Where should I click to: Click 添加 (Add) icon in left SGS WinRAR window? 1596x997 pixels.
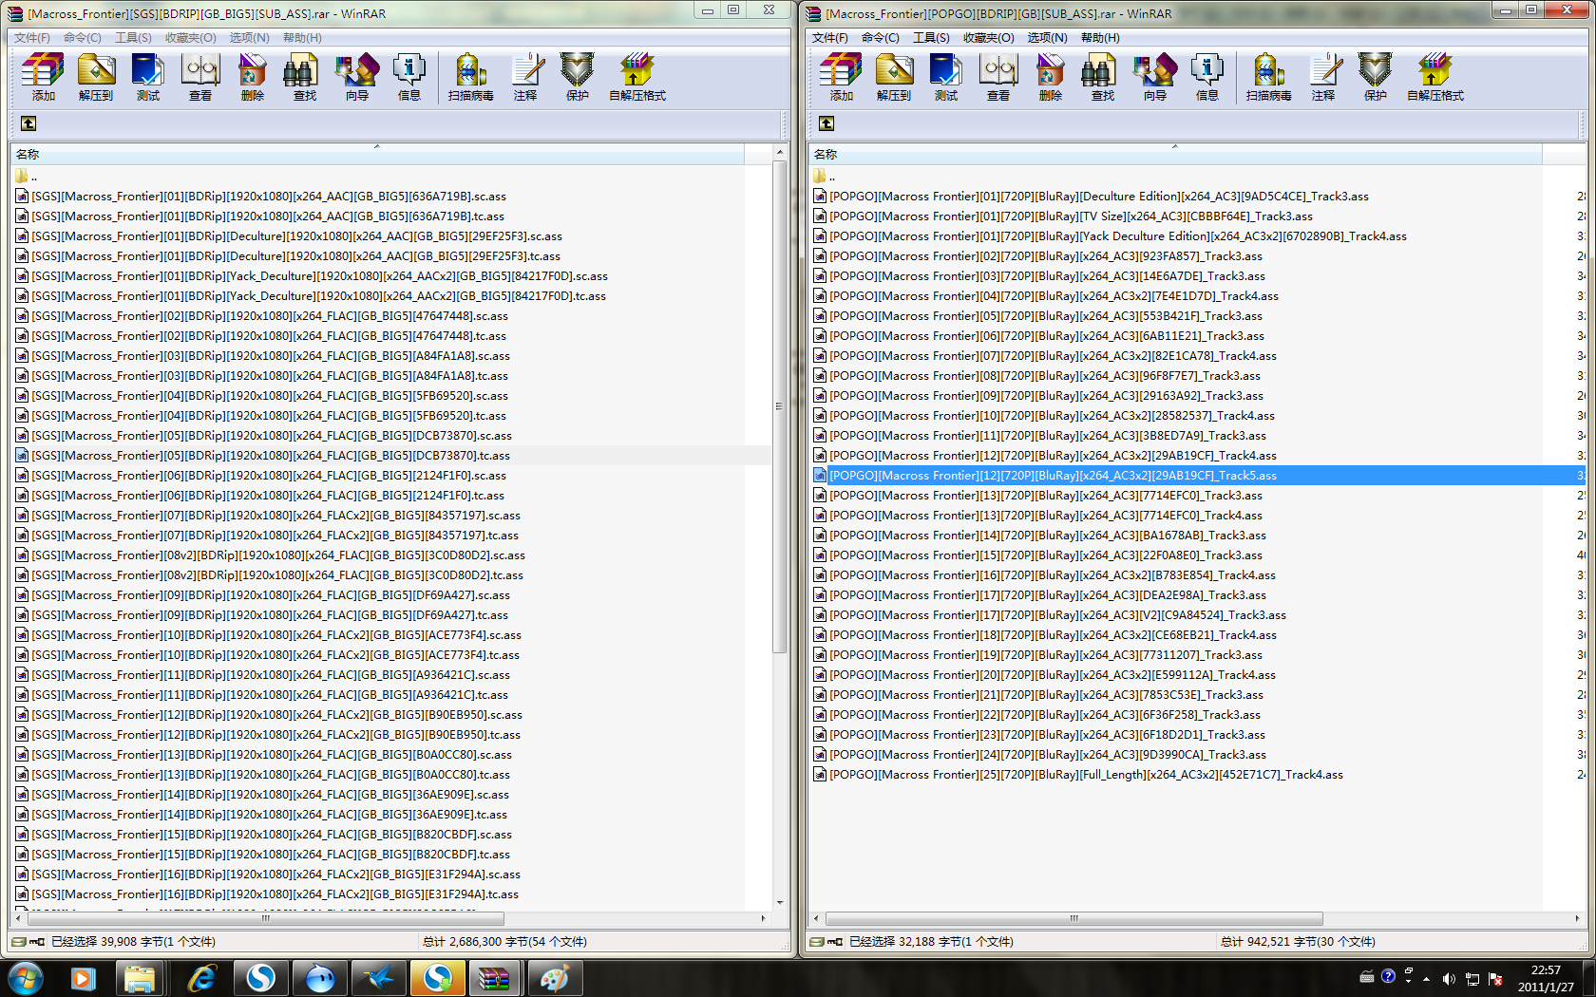(43, 77)
